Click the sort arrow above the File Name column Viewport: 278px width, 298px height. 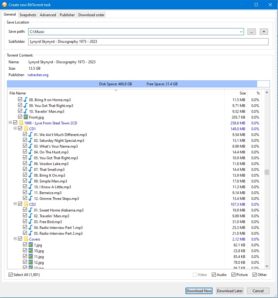(x=116, y=90)
